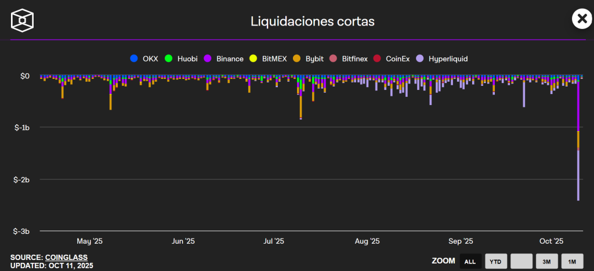Hide the Huobi series via legend

coord(182,59)
